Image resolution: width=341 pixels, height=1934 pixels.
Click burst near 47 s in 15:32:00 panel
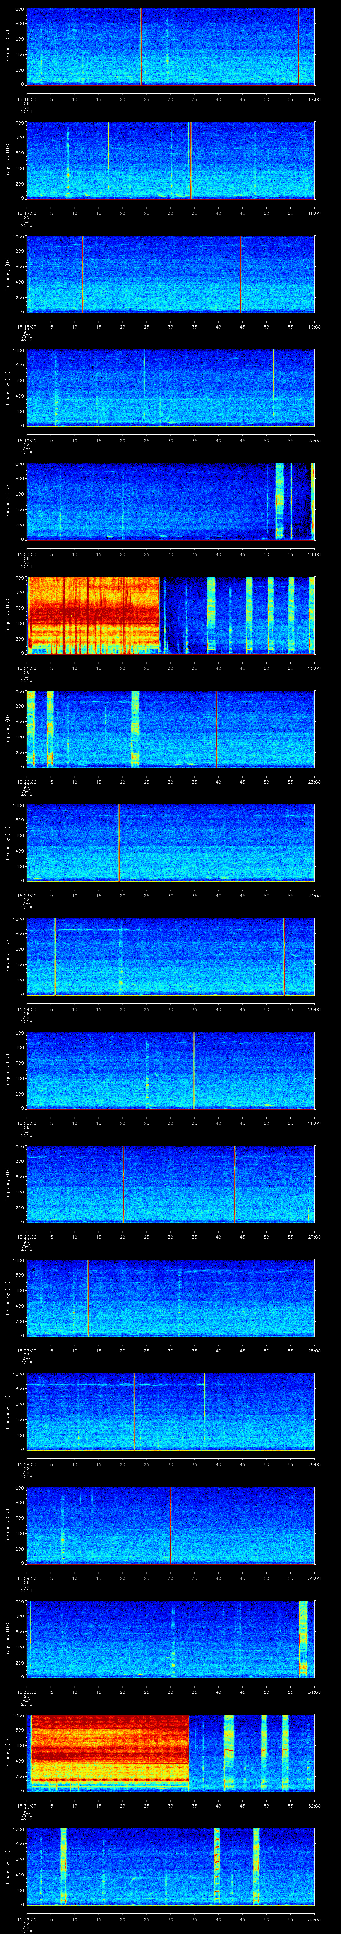tap(256, 1866)
